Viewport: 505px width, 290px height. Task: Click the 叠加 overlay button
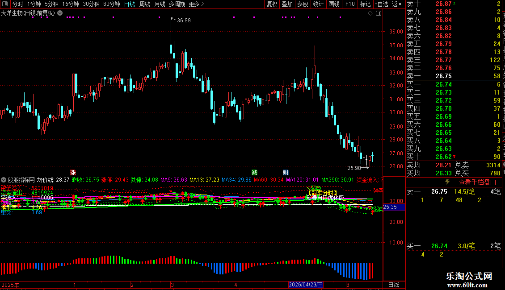tap(287, 4)
